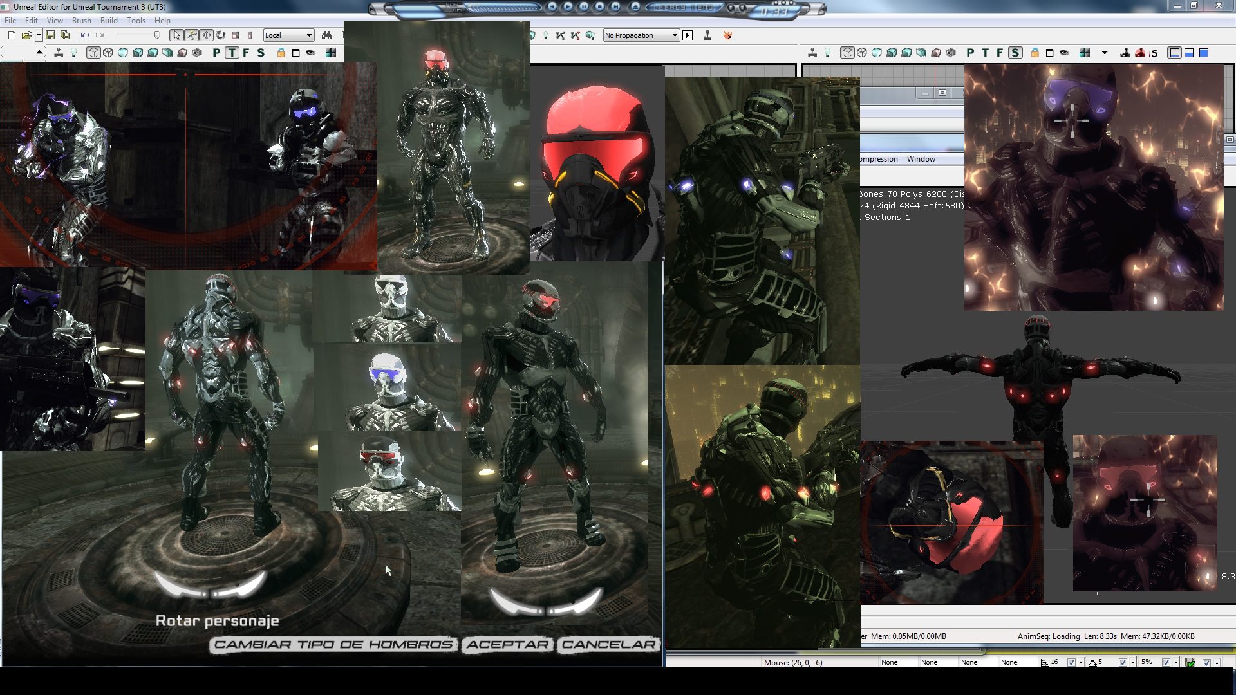Toggle lock icon in left viewport toolbar
Viewport: 1236px width, 695px height.
[281, 53]
